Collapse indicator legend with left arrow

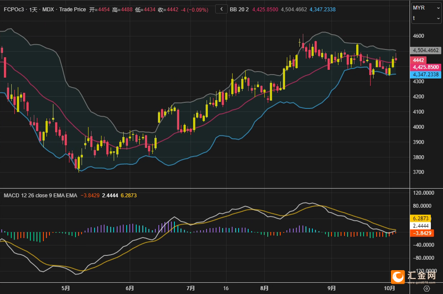point(221,9)
